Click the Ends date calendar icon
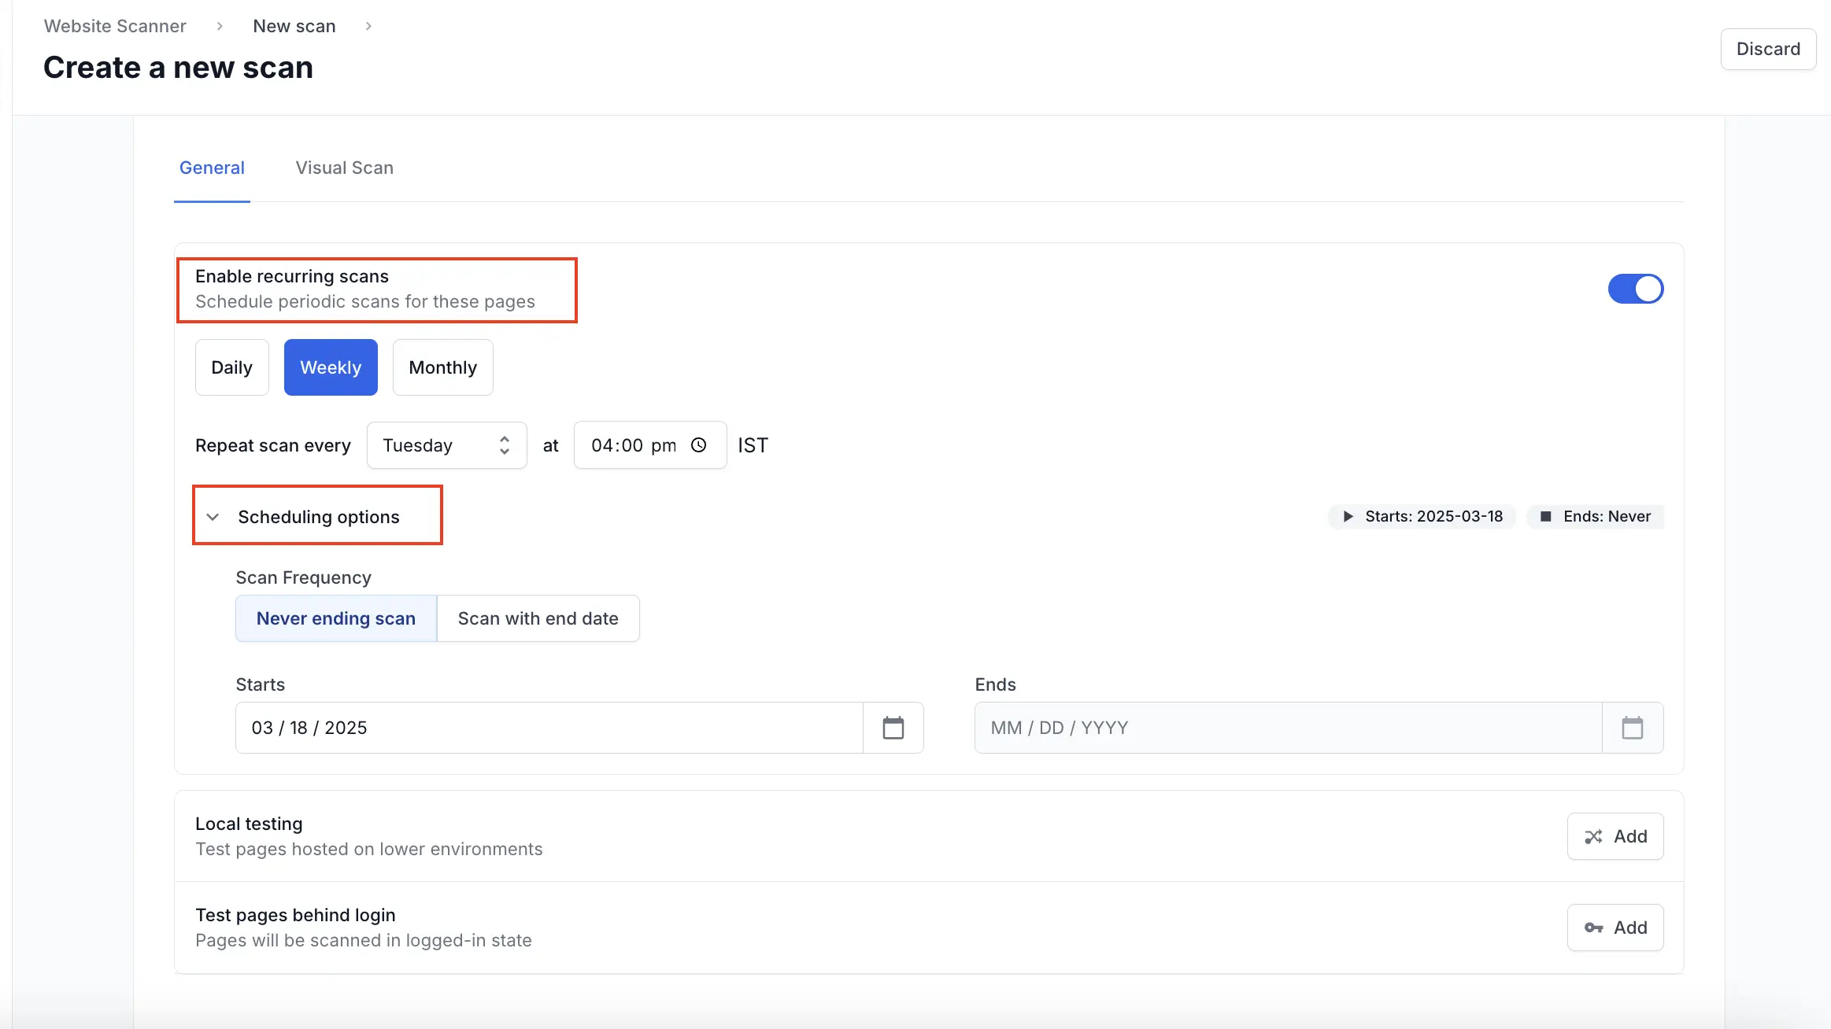1831x1029 pixels. coord(1632,728)
